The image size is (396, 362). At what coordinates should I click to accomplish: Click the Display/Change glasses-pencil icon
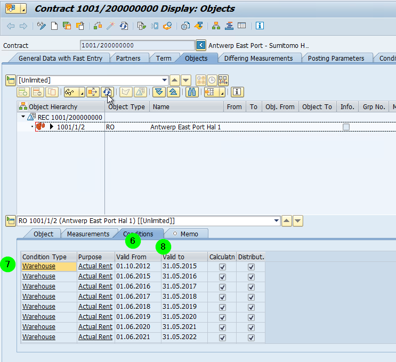tap(41, 26)
